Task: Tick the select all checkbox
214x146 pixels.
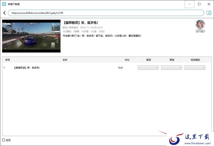Action: click(4, 140)
